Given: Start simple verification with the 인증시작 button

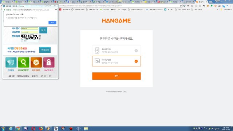Looking at the screenshot, I should [45, 50].
